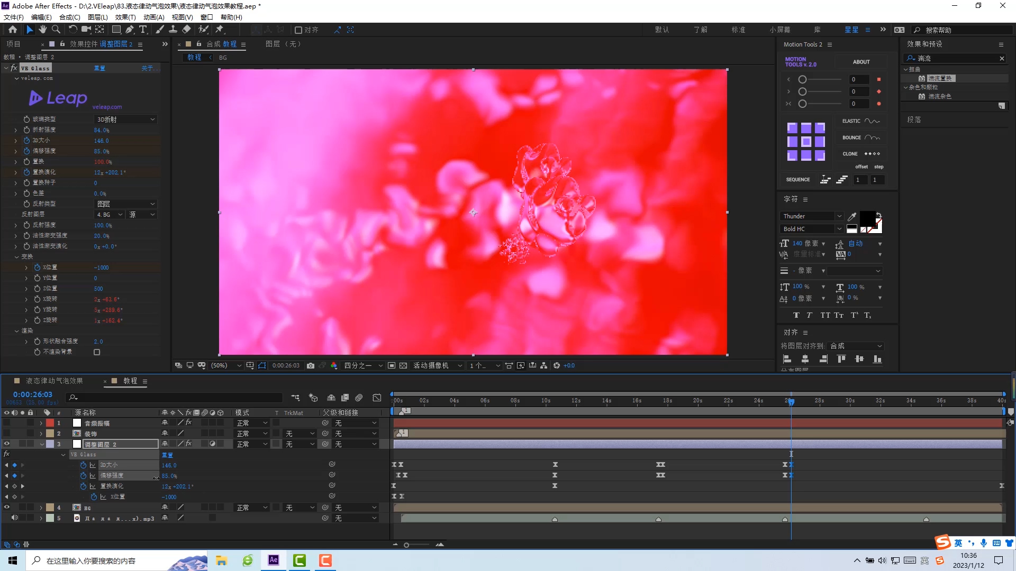Select the Roto Brush tool
1016x571 pixels.
click(x=203, y=30)
